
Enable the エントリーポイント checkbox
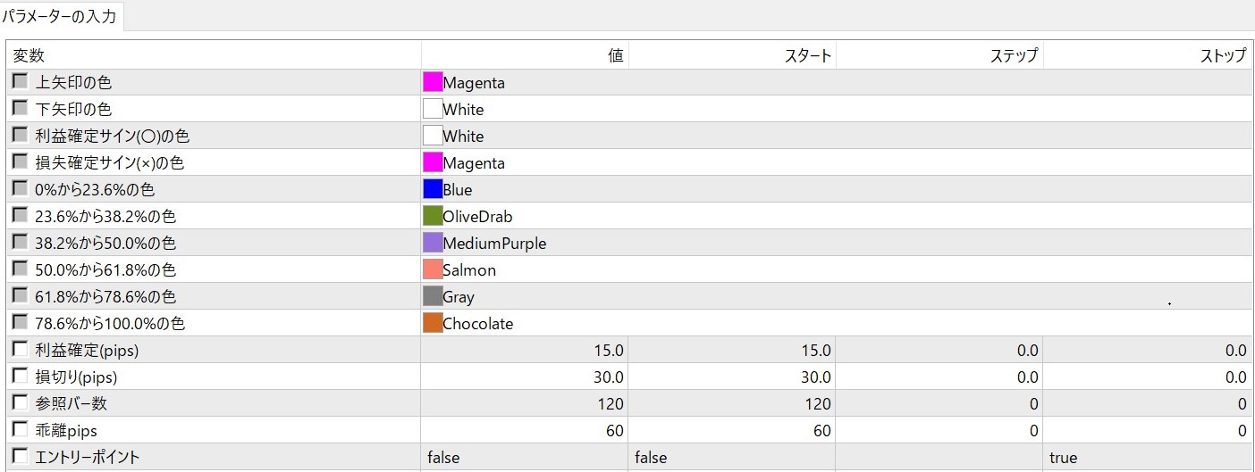(x=20, y=457)
